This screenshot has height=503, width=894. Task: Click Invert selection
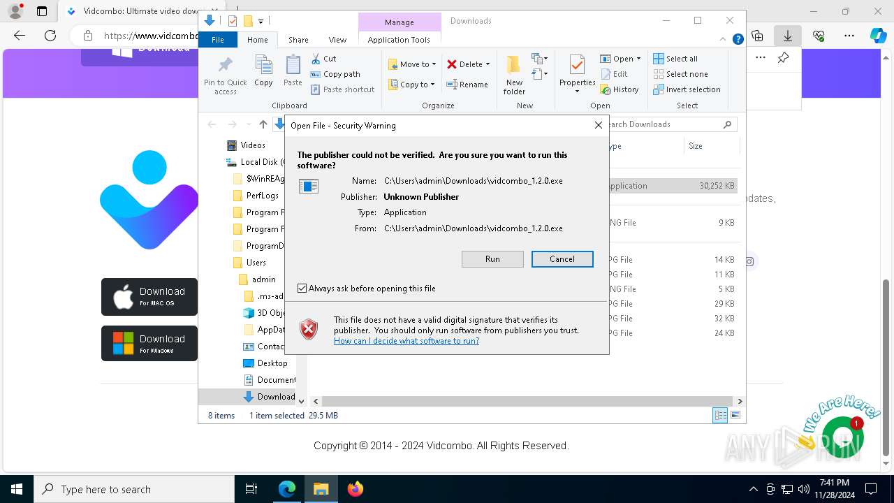pyautogui.click(x=687, y=89)
